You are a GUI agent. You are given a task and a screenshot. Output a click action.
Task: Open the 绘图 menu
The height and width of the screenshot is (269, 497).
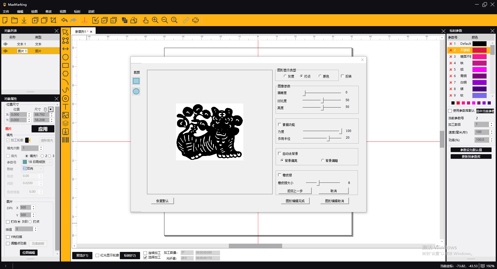pos(34,12)
